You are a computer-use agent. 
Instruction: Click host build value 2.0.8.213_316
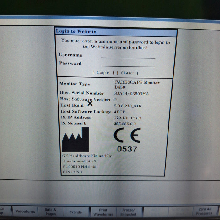tap(128, 106)
